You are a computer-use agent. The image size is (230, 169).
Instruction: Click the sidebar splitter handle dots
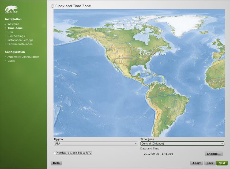point(46,85)
